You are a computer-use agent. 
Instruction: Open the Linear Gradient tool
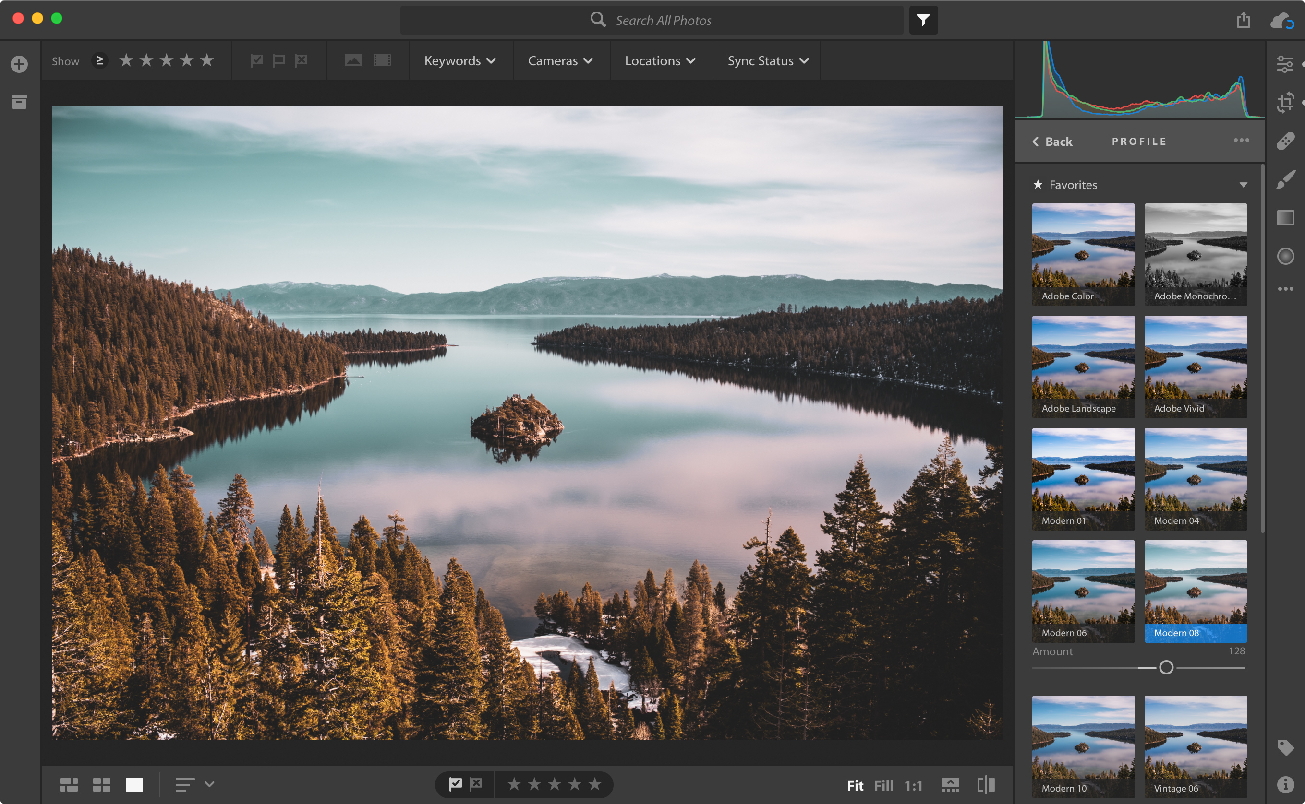(1287, 216)
